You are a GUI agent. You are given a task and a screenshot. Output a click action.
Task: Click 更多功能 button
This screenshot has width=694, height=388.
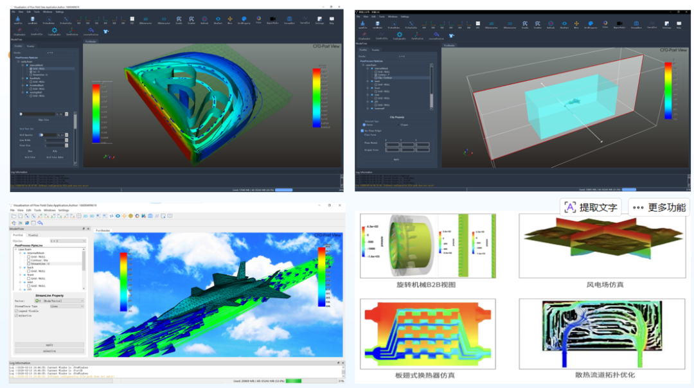click(659, 207)
